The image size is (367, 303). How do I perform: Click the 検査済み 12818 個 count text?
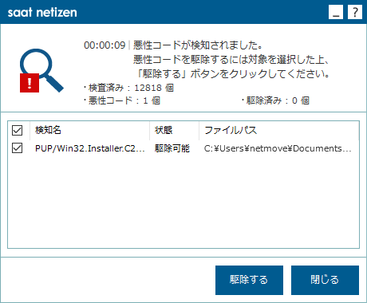tap(128, 88)
